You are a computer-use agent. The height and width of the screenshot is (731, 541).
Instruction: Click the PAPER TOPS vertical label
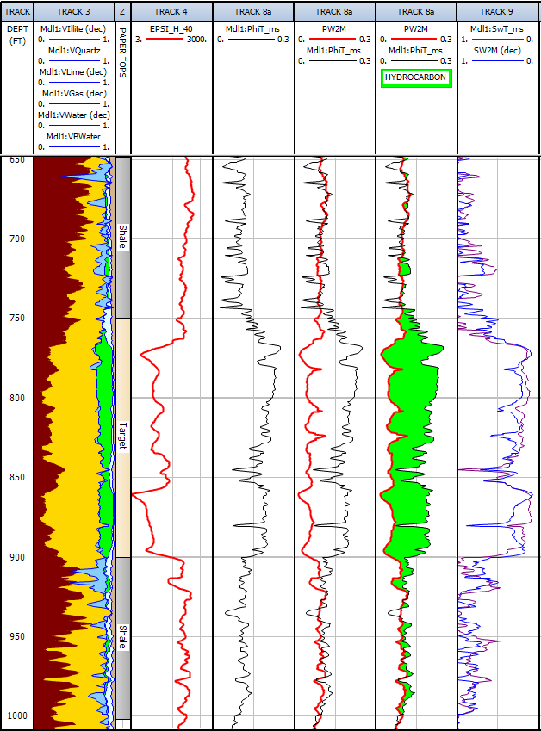click(122, 53)
